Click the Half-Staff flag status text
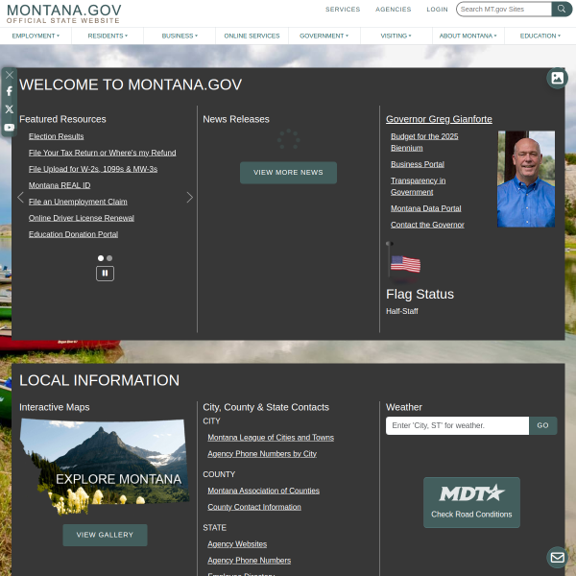 [402, 311]
